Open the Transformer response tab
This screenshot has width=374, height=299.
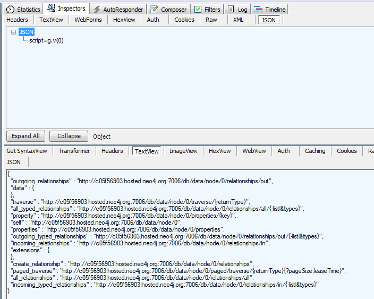74,151
